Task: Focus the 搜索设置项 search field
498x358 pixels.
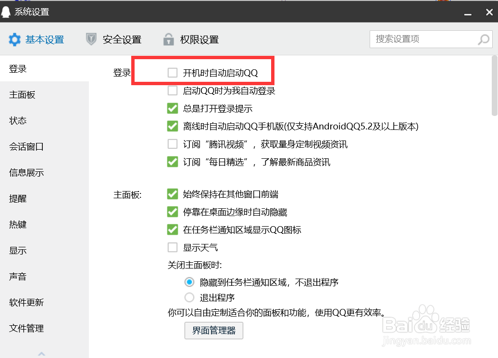Action: [x=431, y=39]
